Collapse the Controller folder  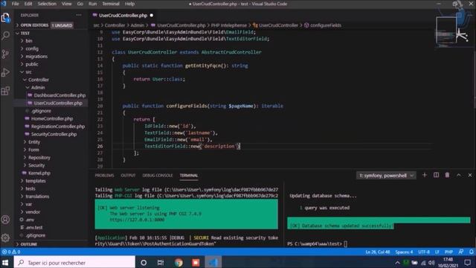click(38, 80)
